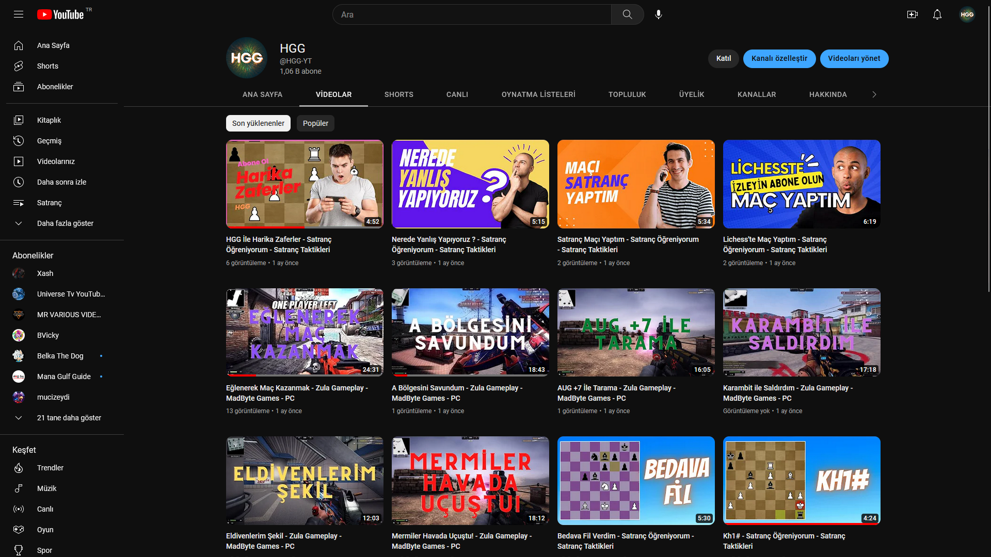
Task: Open the Lichess'te Maç Yaptım video thumbnail
Action: (802, 184)
